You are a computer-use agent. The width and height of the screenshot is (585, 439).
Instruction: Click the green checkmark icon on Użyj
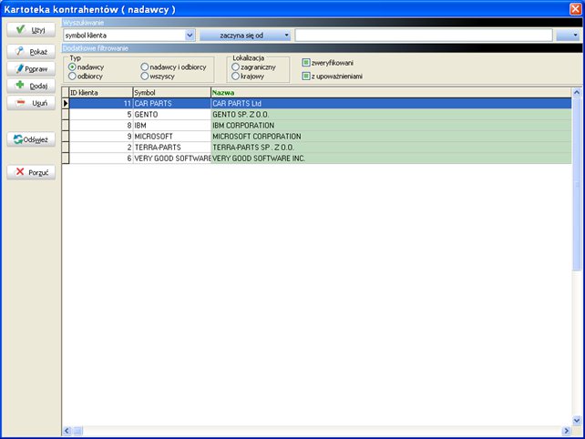coord(21,29)
